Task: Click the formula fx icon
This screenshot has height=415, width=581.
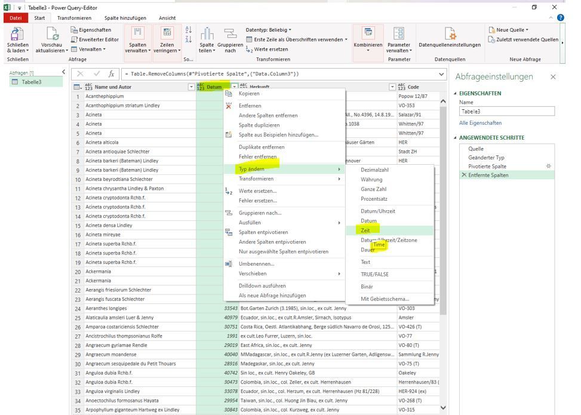Action: (x=111, y=73)
